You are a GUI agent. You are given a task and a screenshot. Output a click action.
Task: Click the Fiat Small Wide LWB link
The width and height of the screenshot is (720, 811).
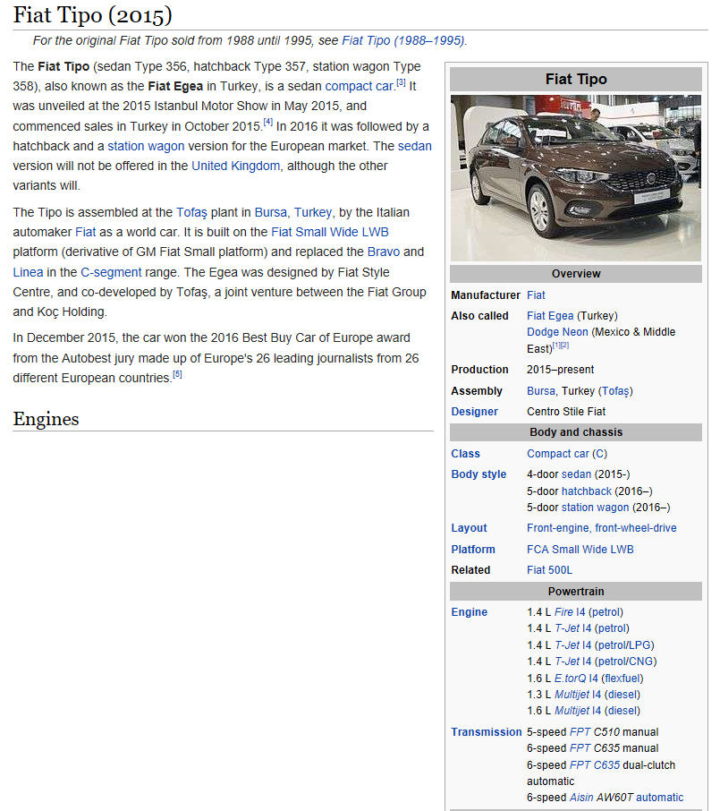[x=330, y=232]
